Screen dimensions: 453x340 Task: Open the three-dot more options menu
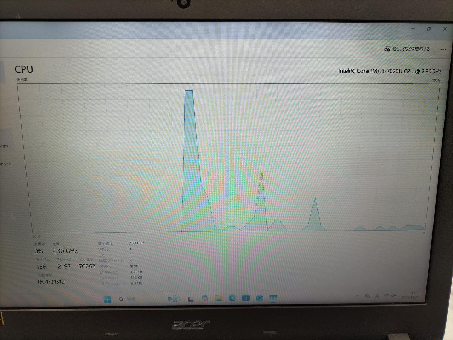click(443, 49)
